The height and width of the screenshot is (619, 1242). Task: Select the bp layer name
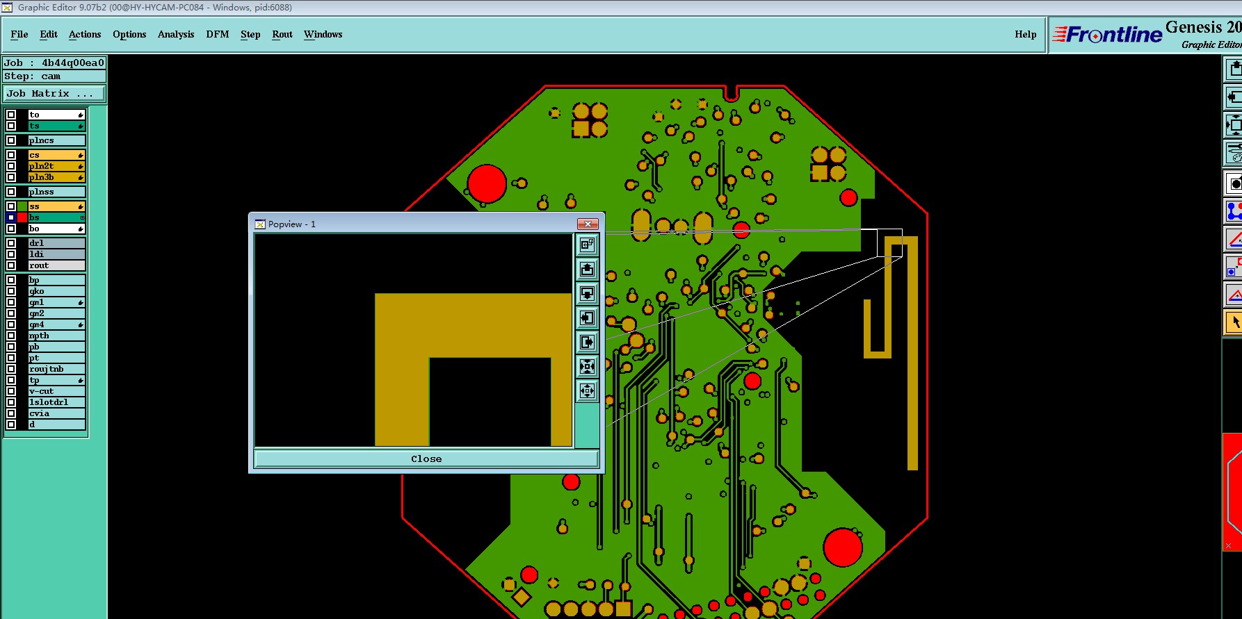tap(56, 280)
